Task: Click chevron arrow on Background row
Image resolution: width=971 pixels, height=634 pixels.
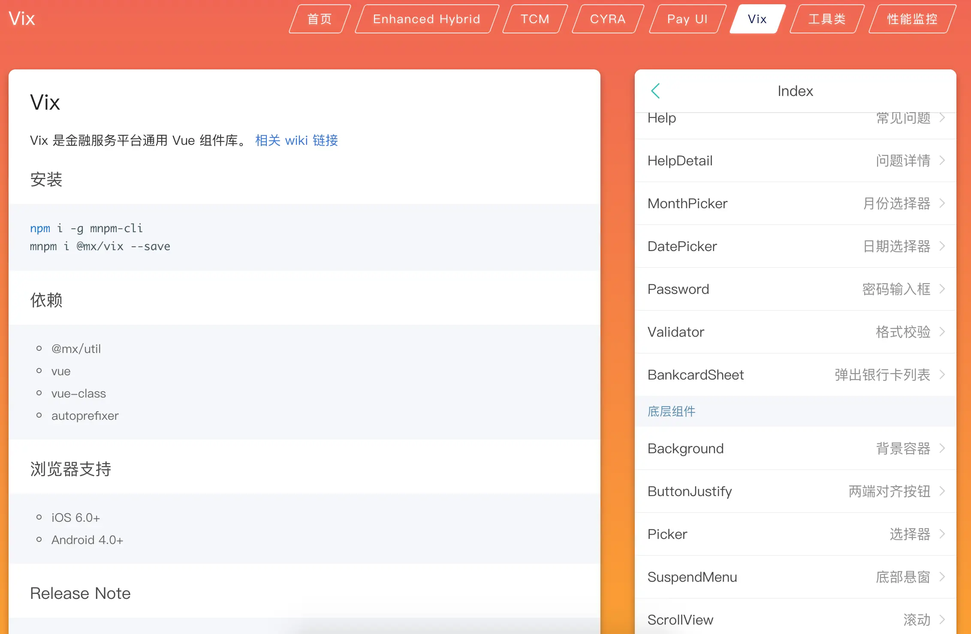Action: click(x=942, y=449)
